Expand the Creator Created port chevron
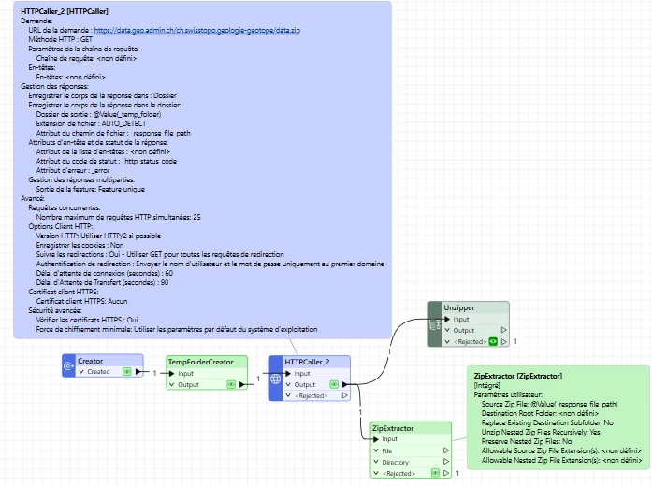652x486 pixels. point(81,371)
